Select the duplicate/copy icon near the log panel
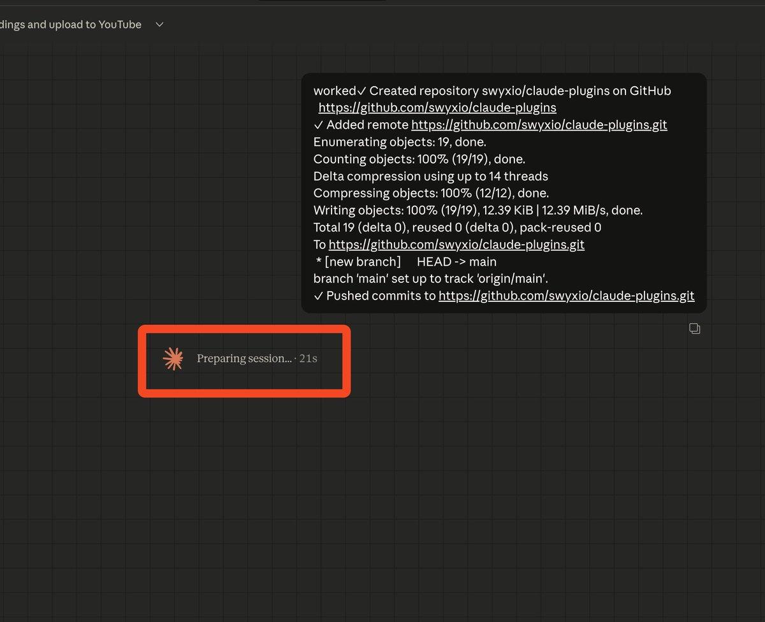This screenshot has width=765, height=622. [694, 328]
